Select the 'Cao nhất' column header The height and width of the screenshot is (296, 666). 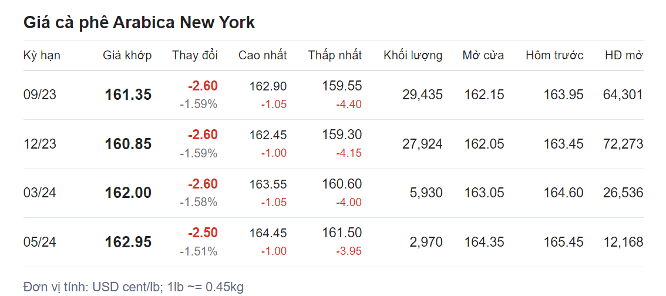pos(263,56)
